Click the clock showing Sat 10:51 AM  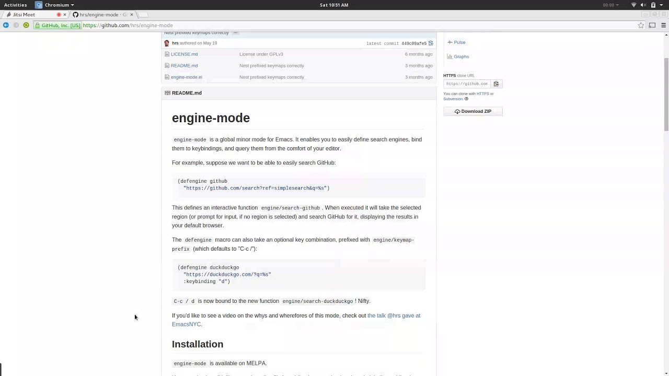(334, 5)
